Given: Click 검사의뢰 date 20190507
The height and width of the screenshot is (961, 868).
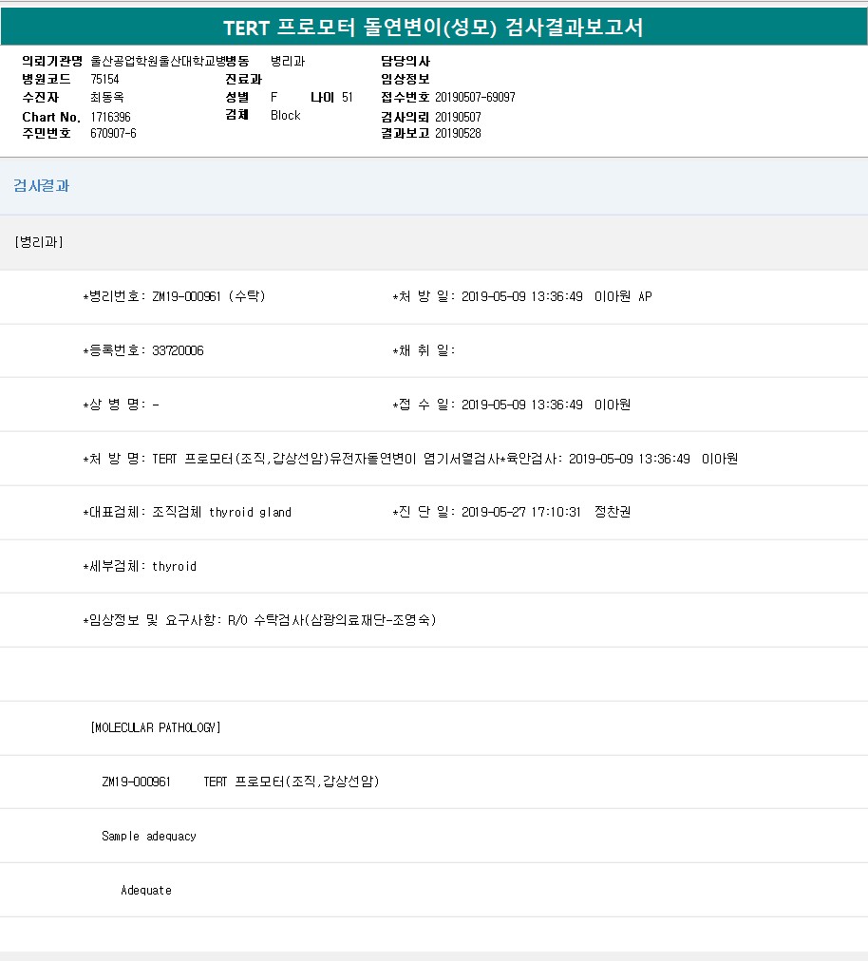Looking at the screenshot, I should (458, 117).
